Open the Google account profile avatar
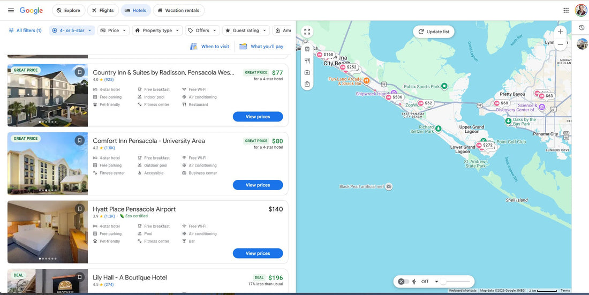Screen dimensions: 589x295 (x=581, y=11)
